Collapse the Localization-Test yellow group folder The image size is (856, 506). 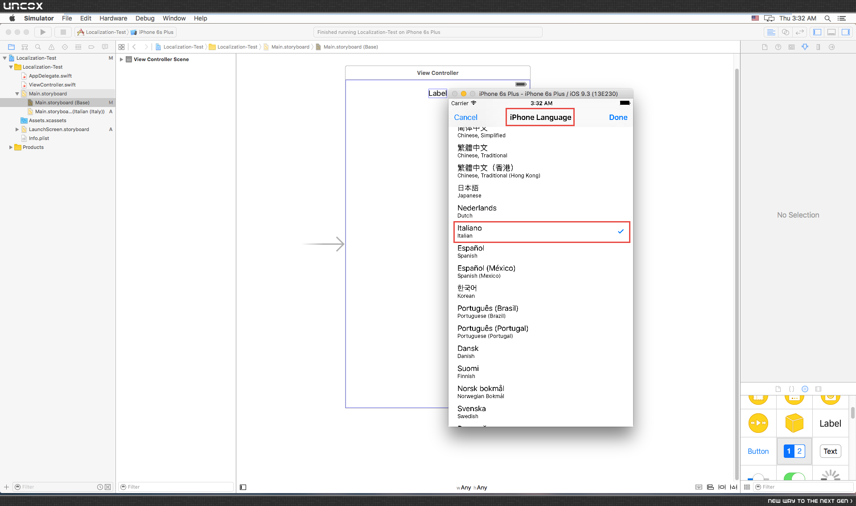click(11, 67)
